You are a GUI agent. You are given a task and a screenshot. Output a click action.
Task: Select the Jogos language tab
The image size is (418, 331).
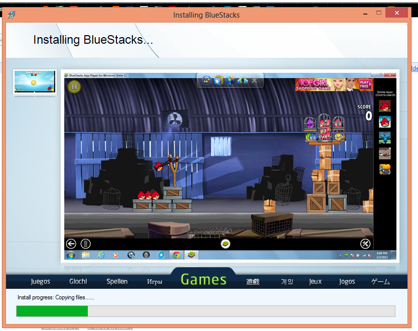(347, 282)
